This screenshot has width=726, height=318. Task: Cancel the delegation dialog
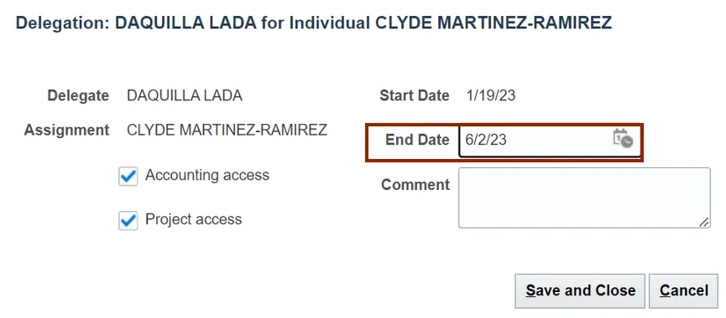pyautogui.click(x=684, y=290)
